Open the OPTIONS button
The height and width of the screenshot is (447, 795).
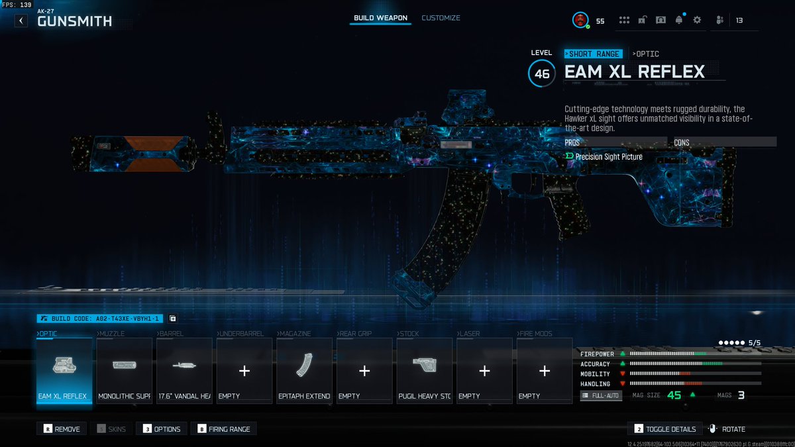click(x=162, y=429)
